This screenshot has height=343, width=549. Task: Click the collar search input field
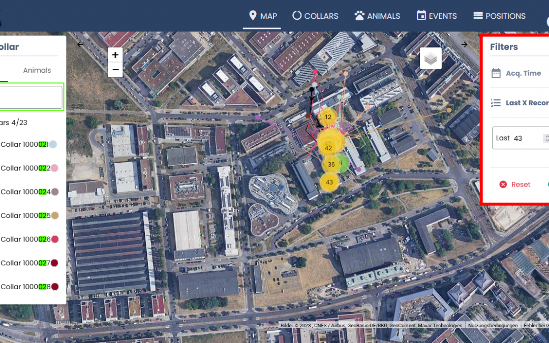[30, 97]
